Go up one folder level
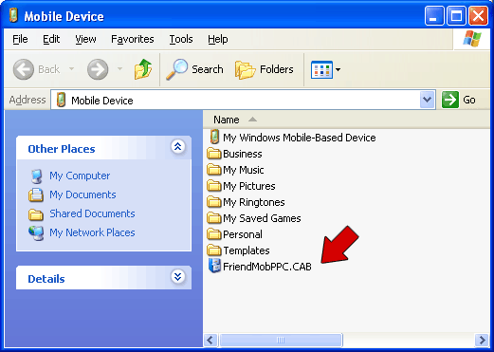 pos(143,69)
